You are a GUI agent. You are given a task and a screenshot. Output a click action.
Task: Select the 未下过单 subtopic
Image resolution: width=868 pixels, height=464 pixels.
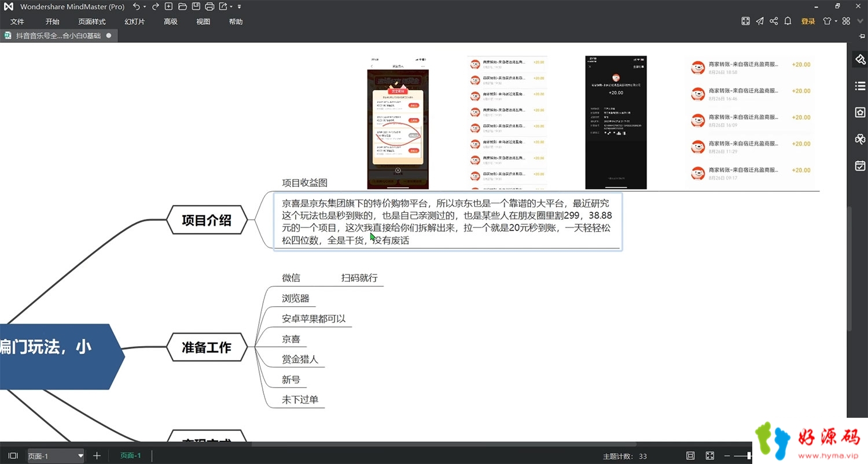(x=300, y=400)
